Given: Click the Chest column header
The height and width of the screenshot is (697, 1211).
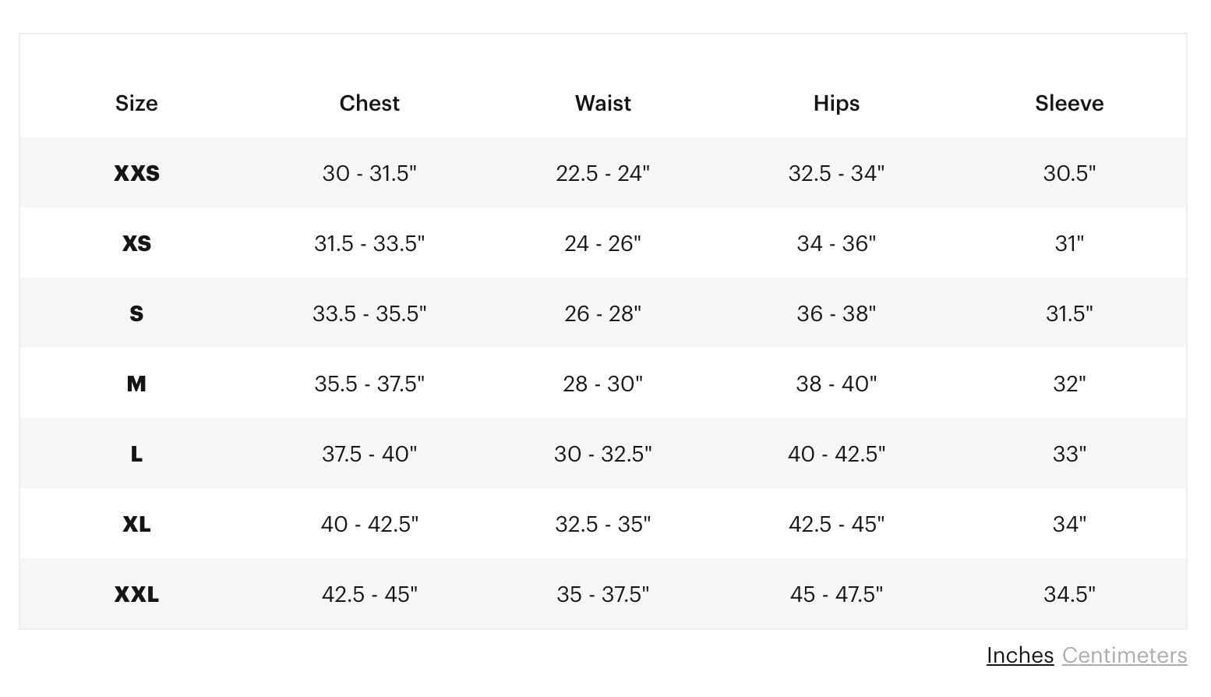Looking at the screenshot, I should pyautogui.click(x=369, y=104).
